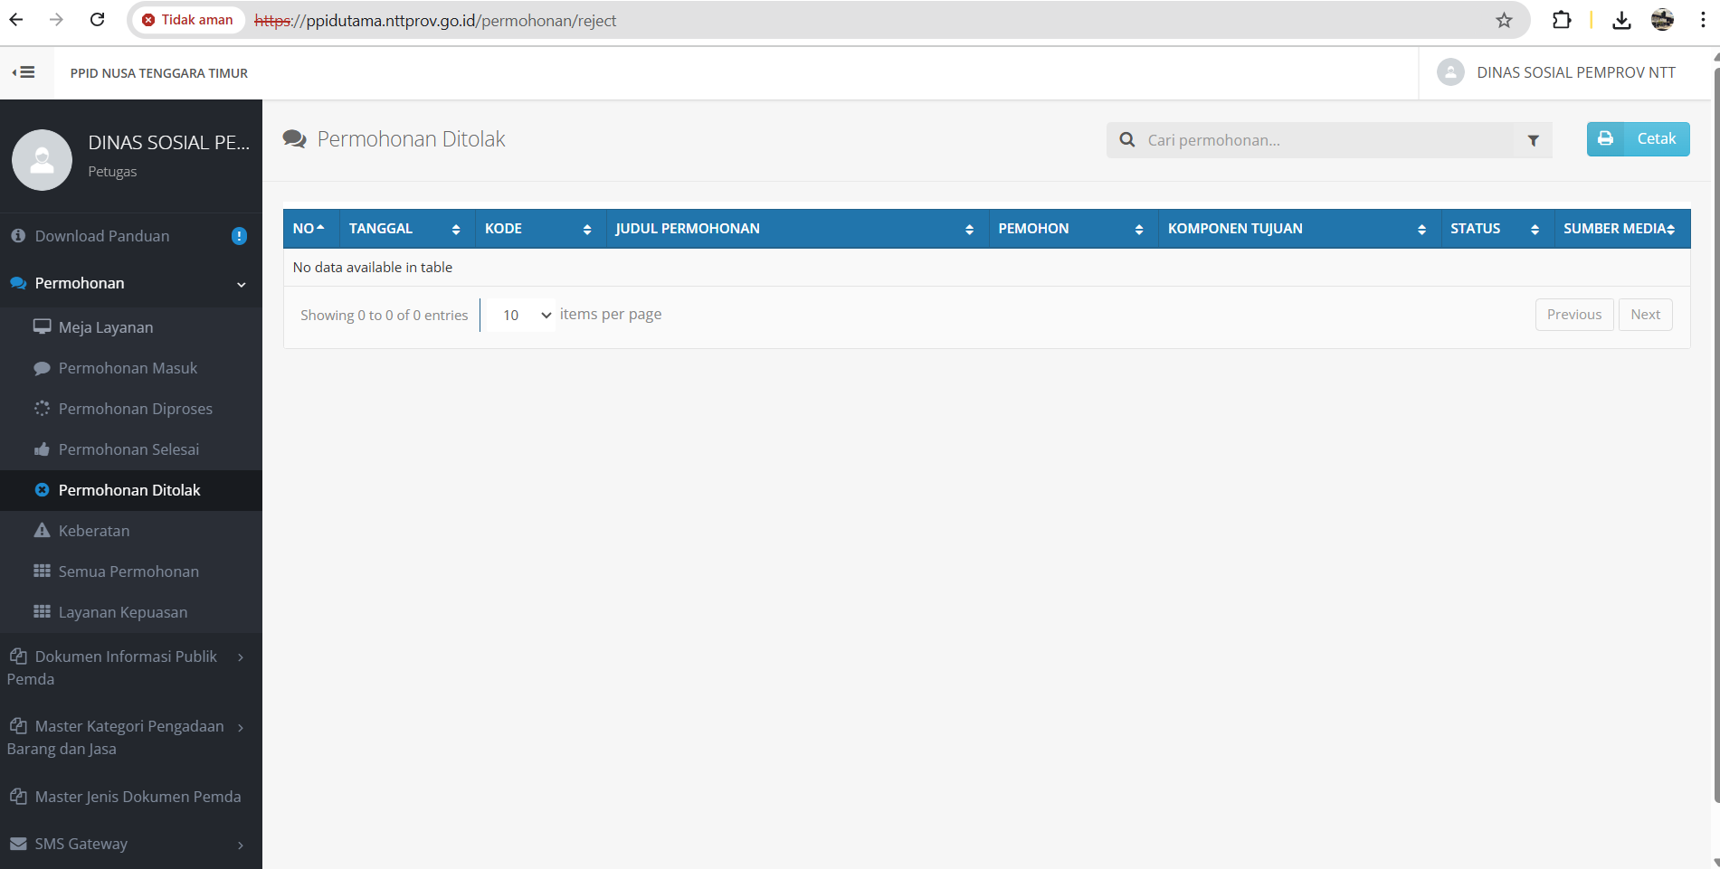The height and width of the screenshot is (869, 1720).
Task: Open browser downloads icon
Action: (x=1621, y=20)
